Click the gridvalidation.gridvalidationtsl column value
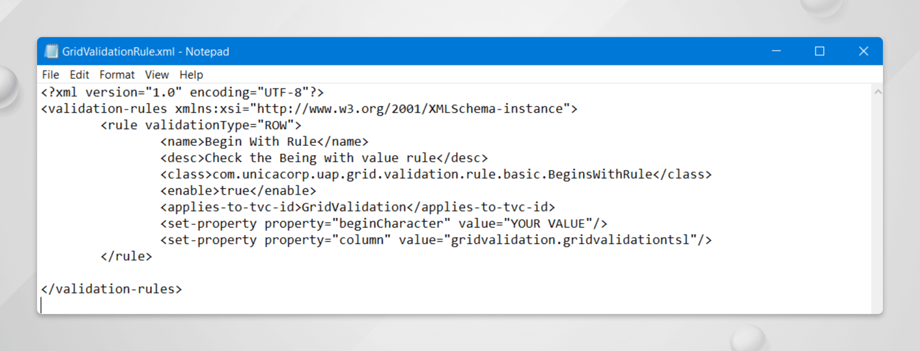 pyautogui.click(x=569, y=240)
